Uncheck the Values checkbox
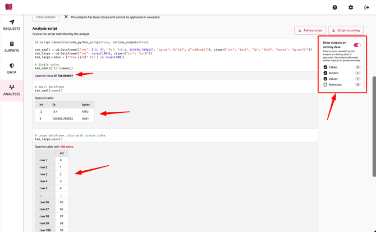 tap(325, 79)
